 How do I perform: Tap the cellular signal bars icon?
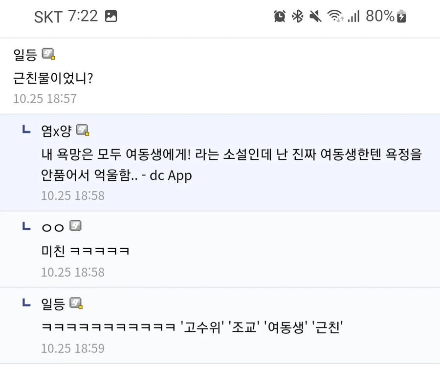(x=353, y=16)
